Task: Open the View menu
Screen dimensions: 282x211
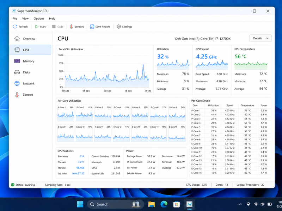Action: [25, 19]
